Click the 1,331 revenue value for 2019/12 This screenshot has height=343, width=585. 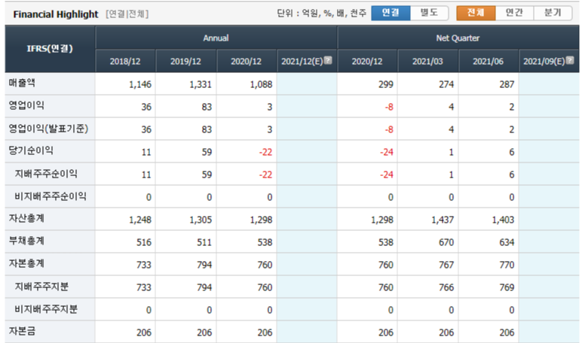click(201, 84)
